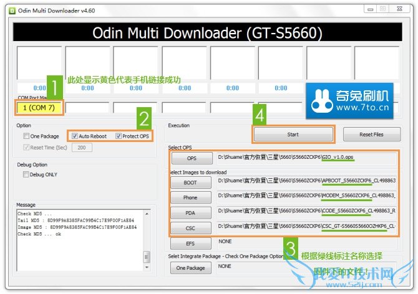Click the Message log scroll up arrow
418x294 pixels.
point(147,214)
